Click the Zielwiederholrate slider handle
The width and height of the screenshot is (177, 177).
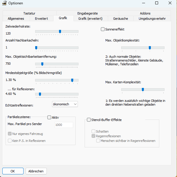point(60,31)
